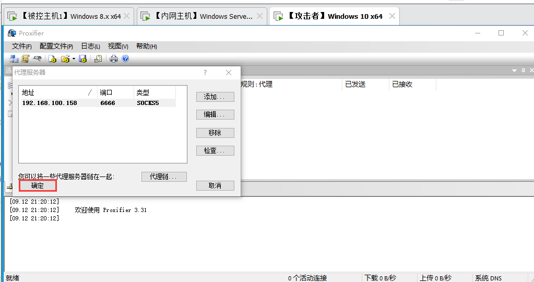This screenshot has height=282, width=534.
Task: Open the 视图(V) menu
Action: point(118,46)
